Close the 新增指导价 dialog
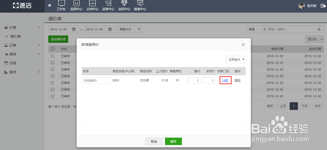 [x=243, y=45]
